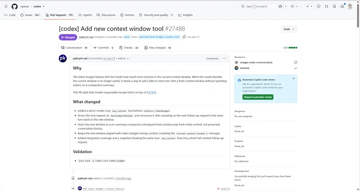View bolinfest approved checkmark
The width and height of the screenshot is (360, 191).
pyautogui.click(x=296, y=68)
